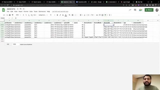Toggle bold formatting
Viewport: 160px width, 90px height.
[57, 15]
